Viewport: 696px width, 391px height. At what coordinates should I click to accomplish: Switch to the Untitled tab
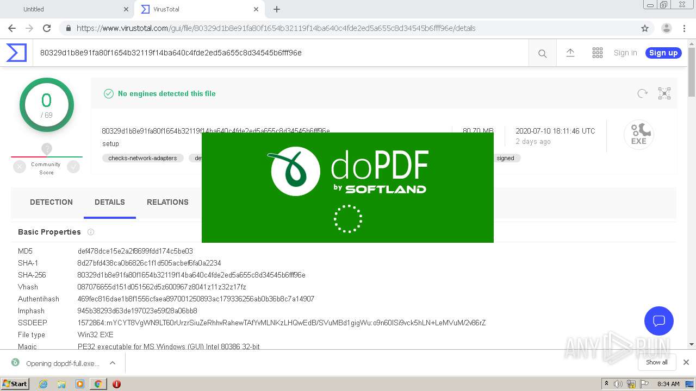tap(67, 9)
